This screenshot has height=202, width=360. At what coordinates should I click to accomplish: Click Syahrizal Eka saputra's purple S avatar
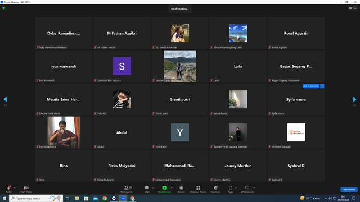pos(122,66)
